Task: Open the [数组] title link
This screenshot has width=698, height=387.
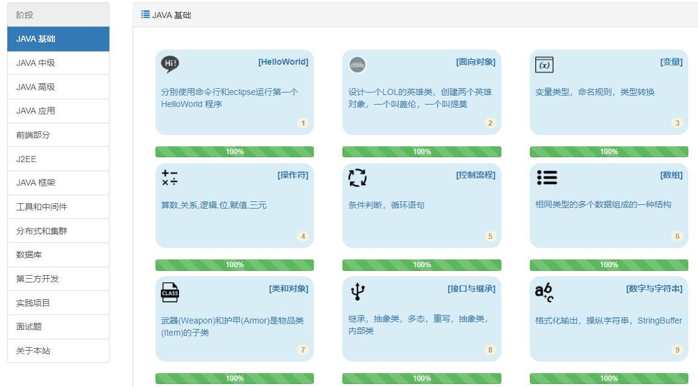Action: click(x=671, y=175)
